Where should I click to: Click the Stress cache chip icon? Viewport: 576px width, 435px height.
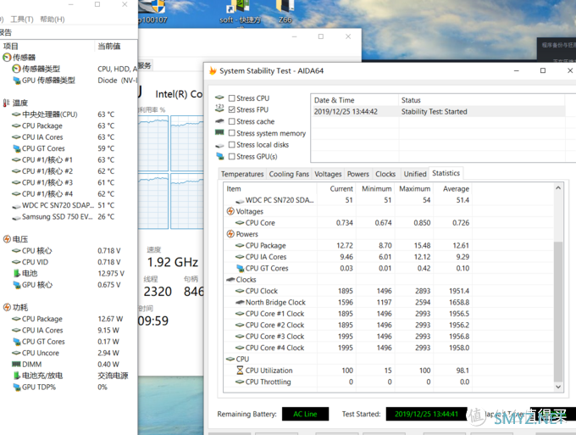click(219, 120)
